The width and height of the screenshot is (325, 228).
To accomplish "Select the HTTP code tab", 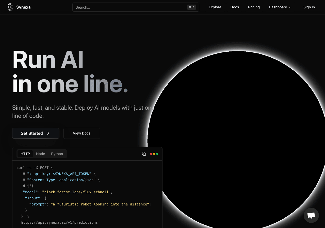I will tap(25, 154).
